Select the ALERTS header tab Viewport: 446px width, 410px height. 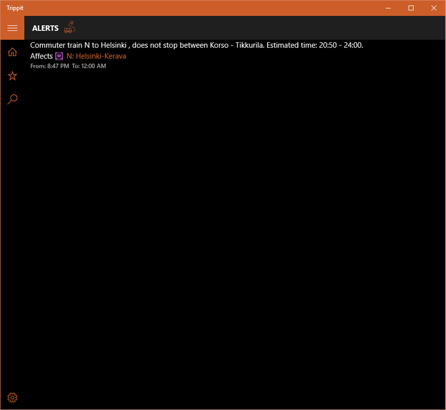45,28
